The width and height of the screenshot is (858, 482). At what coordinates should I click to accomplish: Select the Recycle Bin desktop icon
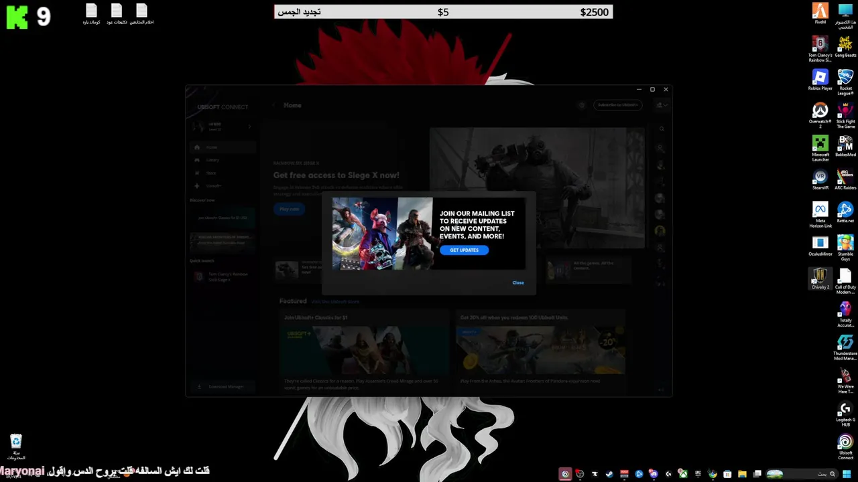[16, 447]
